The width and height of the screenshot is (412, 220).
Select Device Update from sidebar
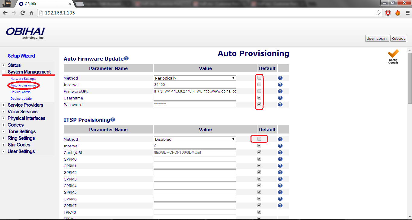click(x=21, y=99)
